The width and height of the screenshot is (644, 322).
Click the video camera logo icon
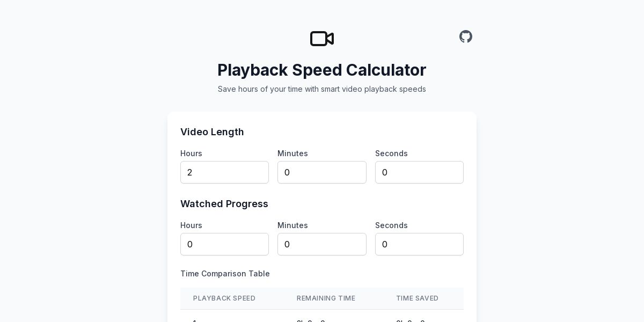[322, 39]
